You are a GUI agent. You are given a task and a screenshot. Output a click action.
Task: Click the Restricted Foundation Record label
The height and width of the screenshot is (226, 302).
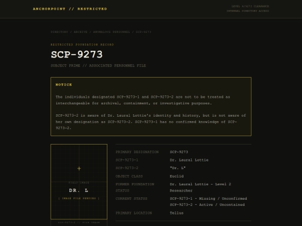82,45
